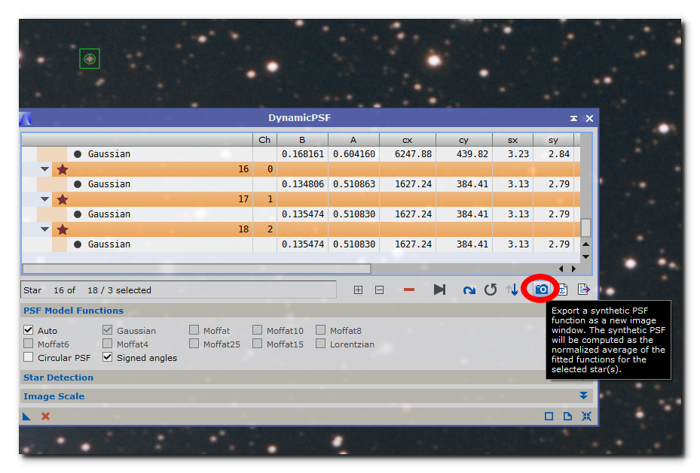Collapse the PSF Model Functions section
Image resolution: width=700 pixels, height=473 pixels.
tap(73, 311)
